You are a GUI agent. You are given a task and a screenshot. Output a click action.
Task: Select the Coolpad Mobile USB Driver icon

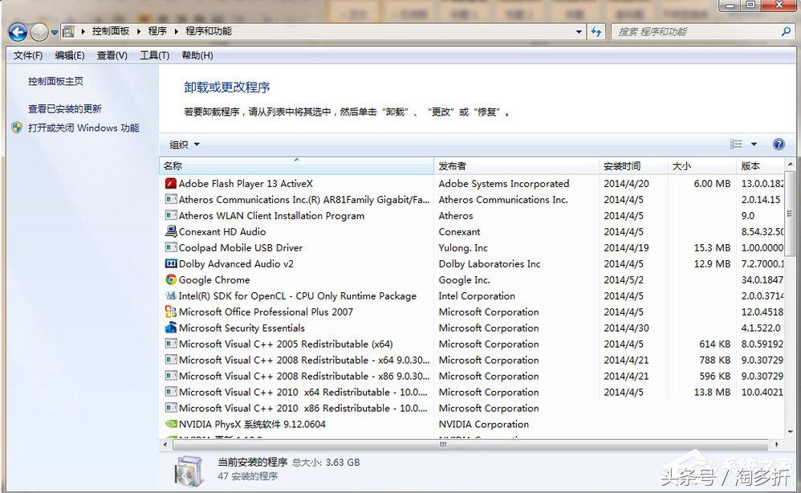click(170, 247)
